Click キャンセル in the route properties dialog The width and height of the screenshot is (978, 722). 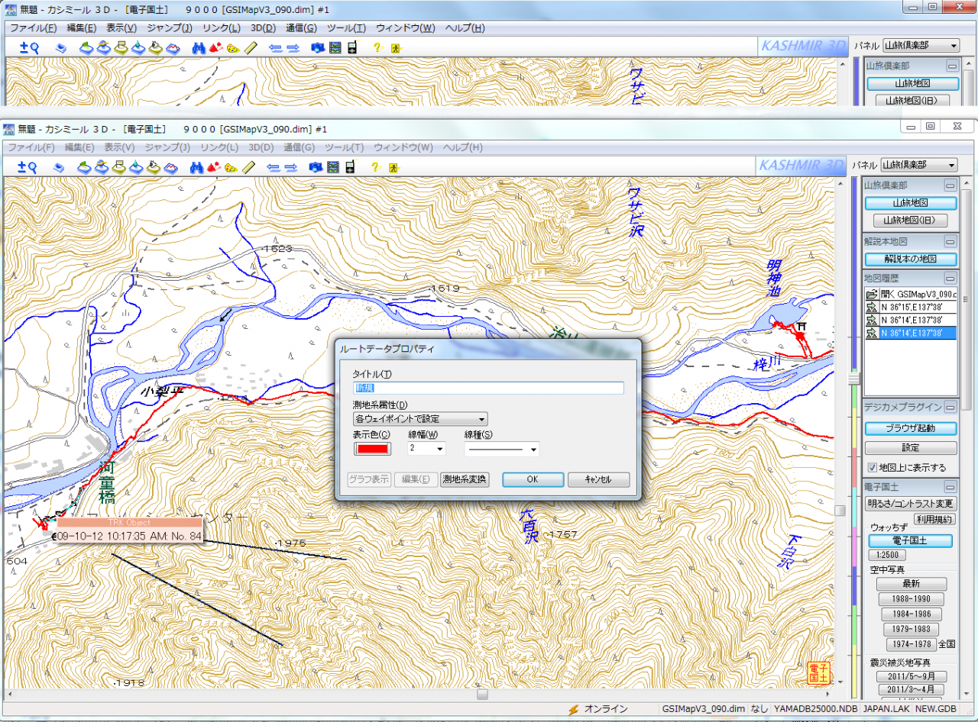[599, 479]
